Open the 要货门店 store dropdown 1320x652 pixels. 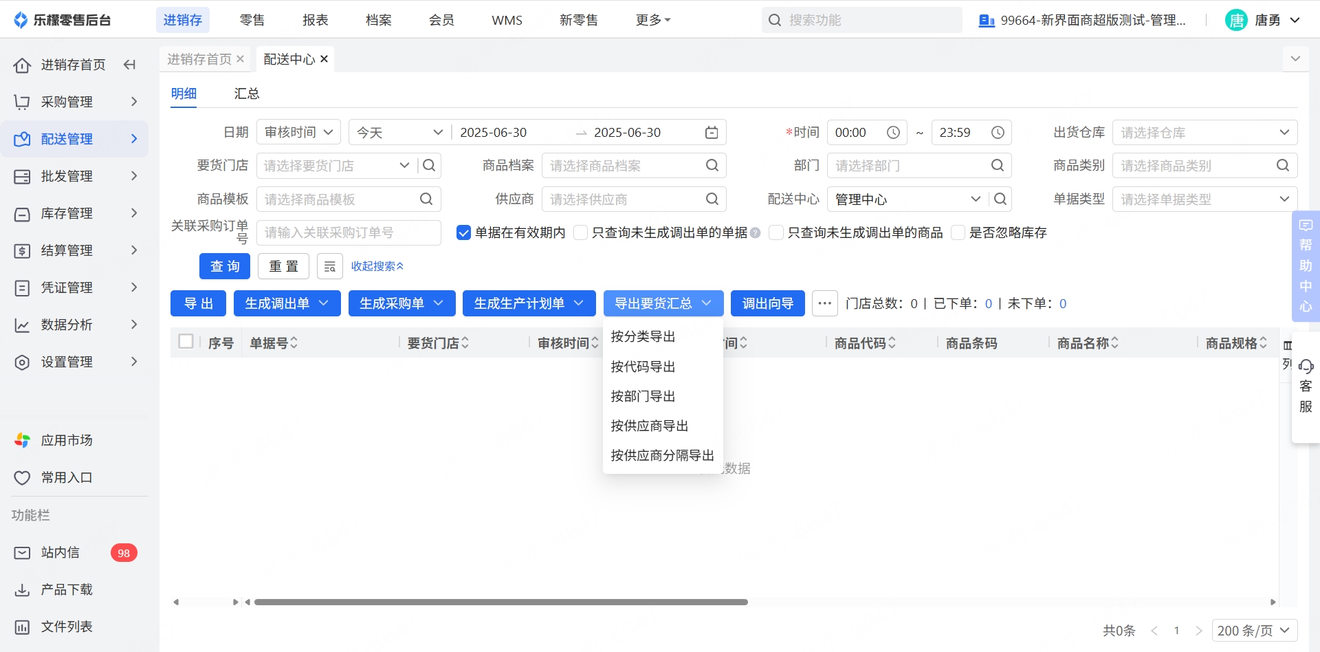pyautogui.click(x=404, y=166)
